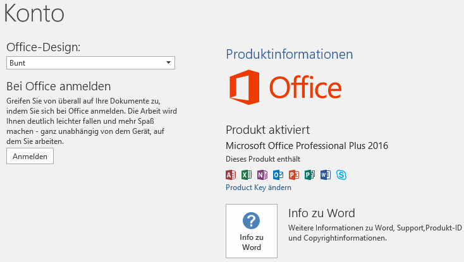Click the Access app icon

coord(231,175)
